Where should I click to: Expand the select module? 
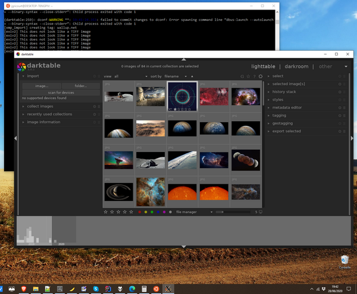[268, 76]
